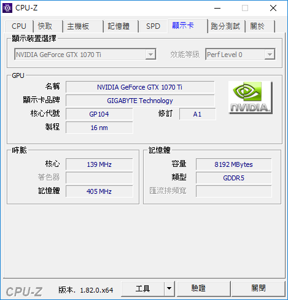Open the 快取 tab
This screenshot has height=300, width=288.
49,26
